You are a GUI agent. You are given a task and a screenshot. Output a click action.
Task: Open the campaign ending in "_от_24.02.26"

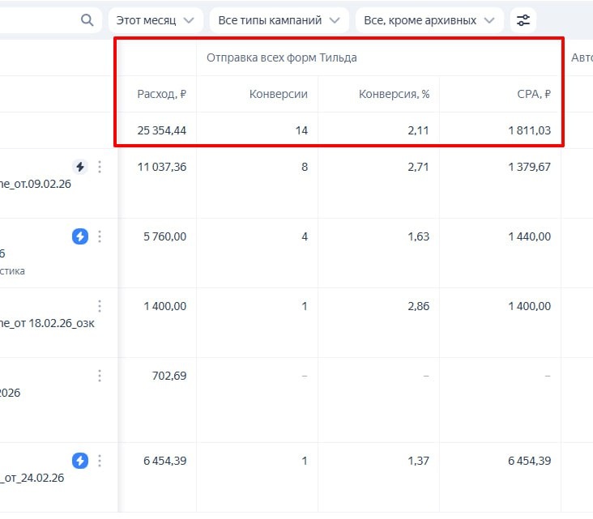tap(32, 478)
